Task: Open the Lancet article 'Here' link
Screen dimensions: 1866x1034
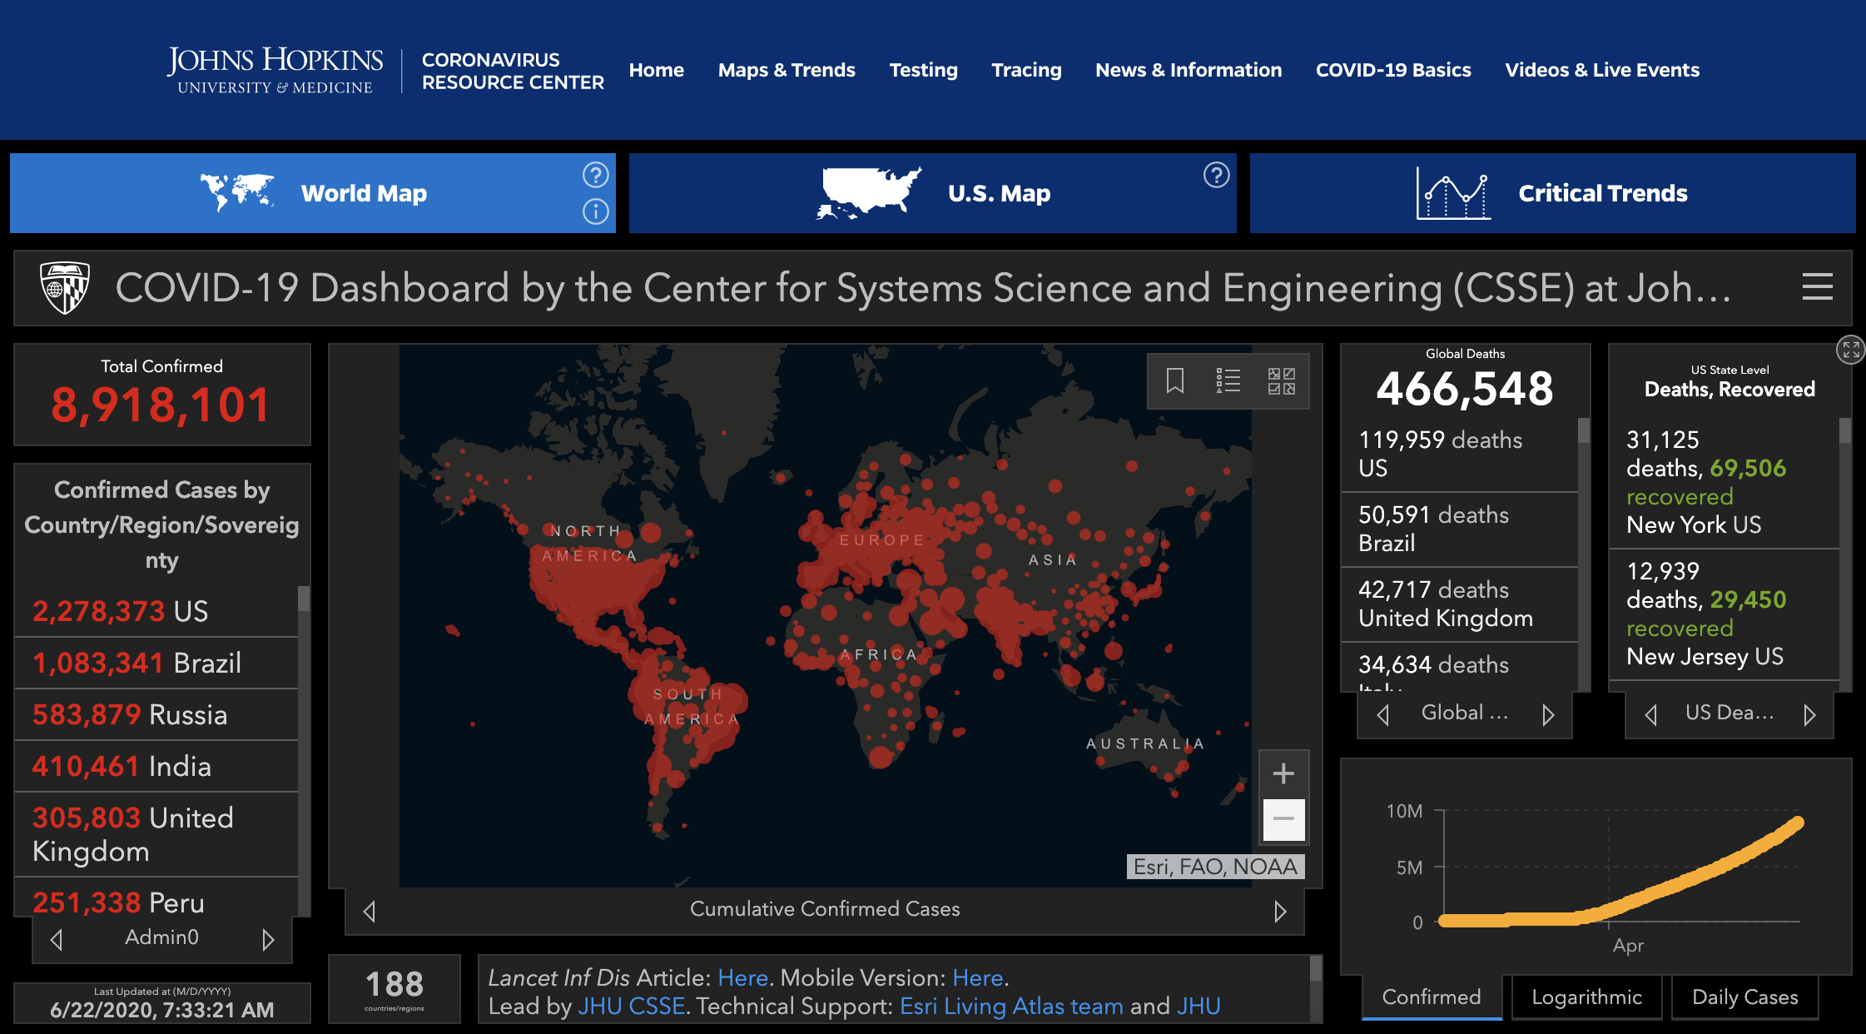Action: 742,977
